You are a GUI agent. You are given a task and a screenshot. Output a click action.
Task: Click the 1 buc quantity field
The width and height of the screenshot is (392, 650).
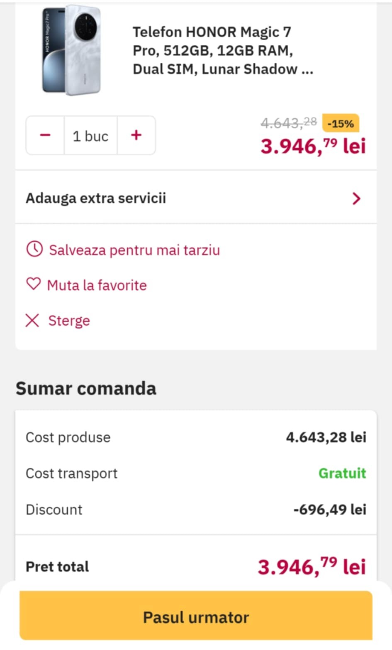click(90, 136)
